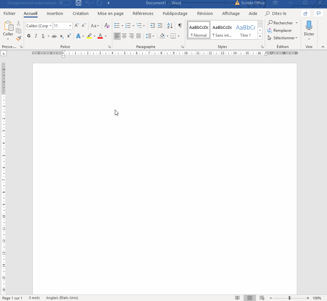Open the comments icon at ribbon right

click(319, 14)
